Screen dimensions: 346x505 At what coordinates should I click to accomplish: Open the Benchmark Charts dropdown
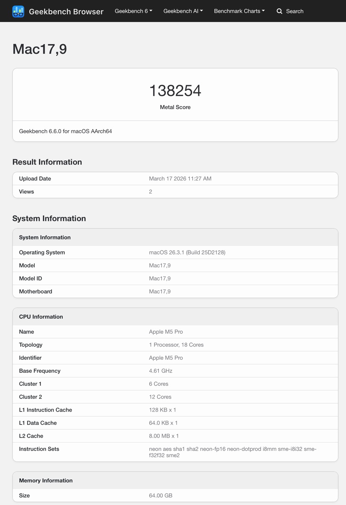coord(239,11)
